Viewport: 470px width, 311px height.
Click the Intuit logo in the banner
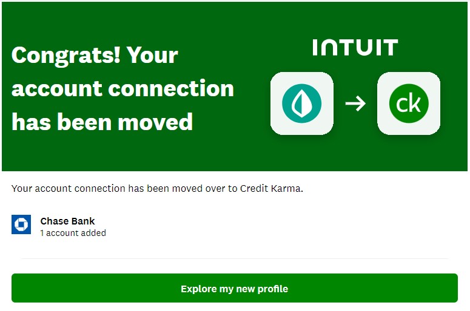355,48
